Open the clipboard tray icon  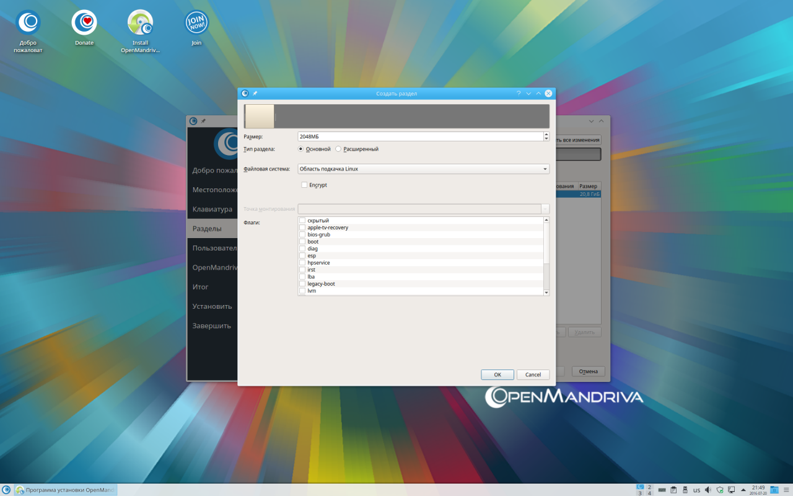(673, 490)
